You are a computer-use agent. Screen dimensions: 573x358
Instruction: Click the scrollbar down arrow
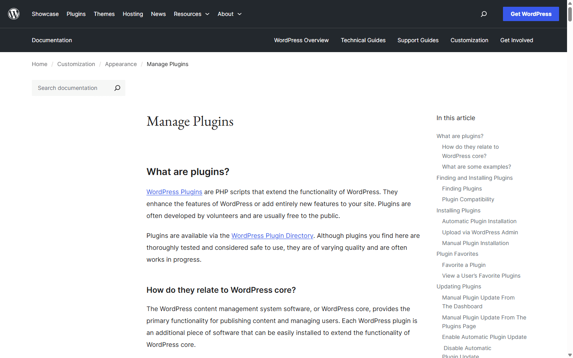pyautogui.click(x=570, y=355)
